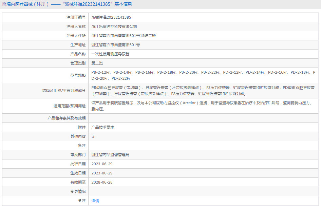Screen dimensions: 321x208
Task: Click production address value 浙江省嘉兴市昌盛南路501号
Action: 116,45
